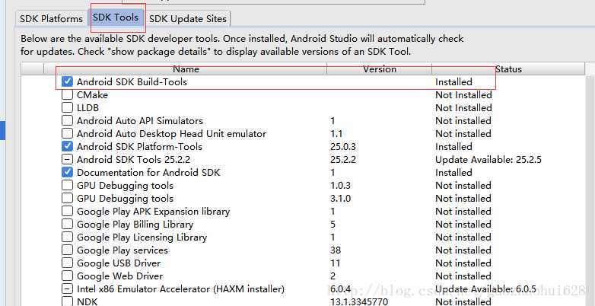Click the 'Google Play services' name text
This screenshot has height=306, width=595.
click(123, 250)
